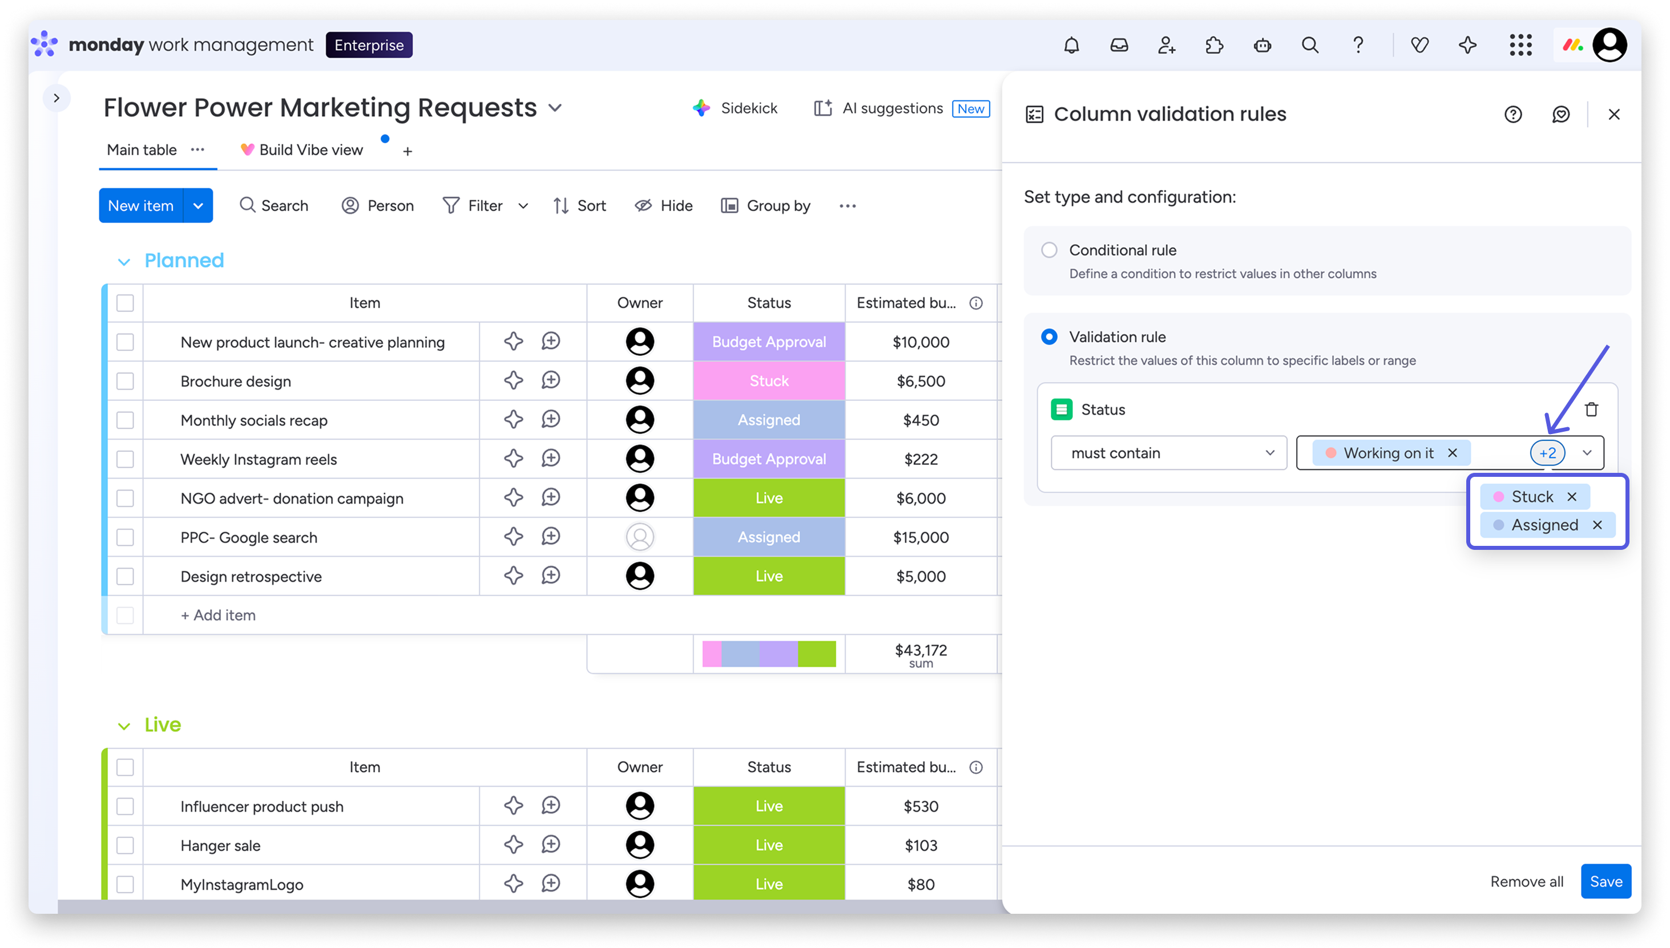Screen dimensions: 1670x948
Task: Open the search magnifier in top bar
Action: pyautogui.click(x=1310, y=45)
